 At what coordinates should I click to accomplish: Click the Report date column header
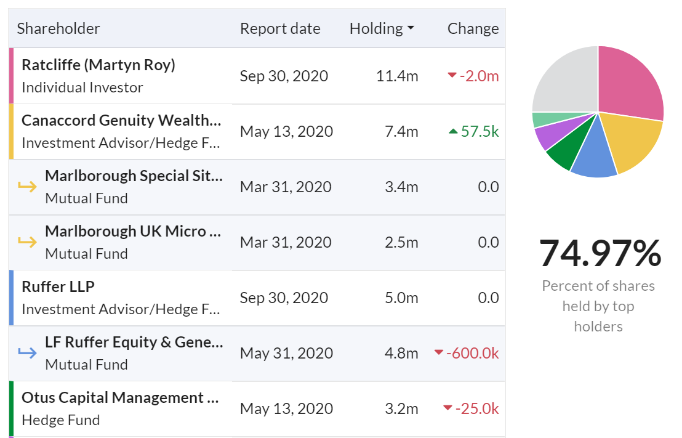pos(280,29)
